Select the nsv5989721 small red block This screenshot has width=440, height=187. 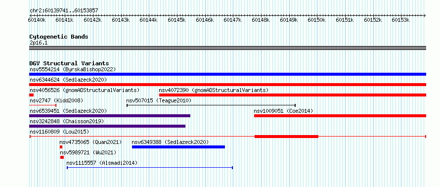pos(62,157)
